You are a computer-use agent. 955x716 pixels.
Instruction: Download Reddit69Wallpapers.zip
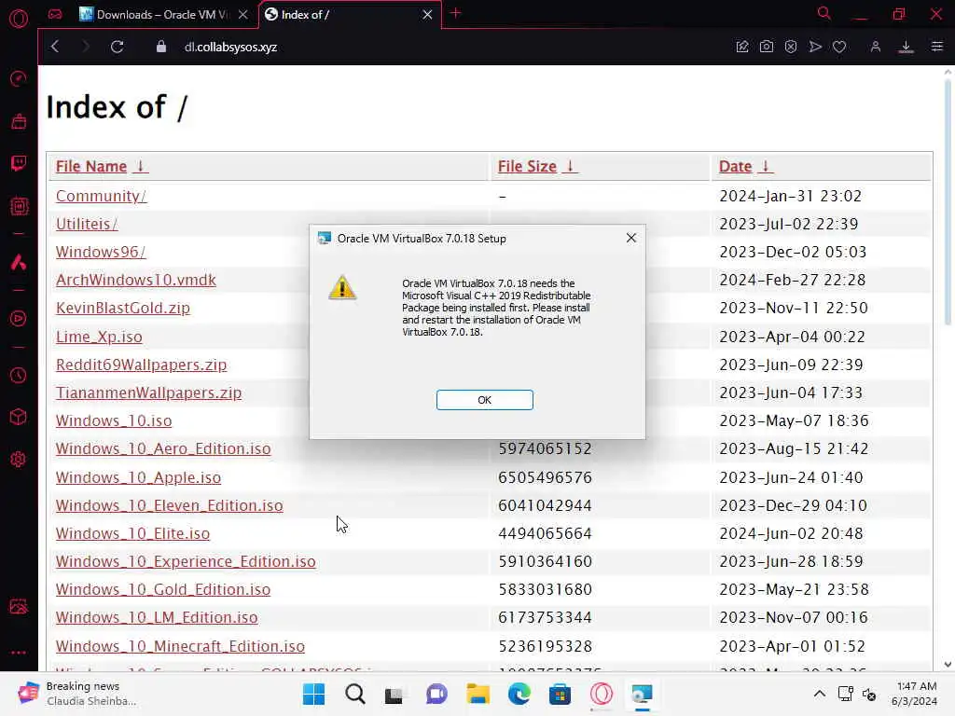[142, 365]
